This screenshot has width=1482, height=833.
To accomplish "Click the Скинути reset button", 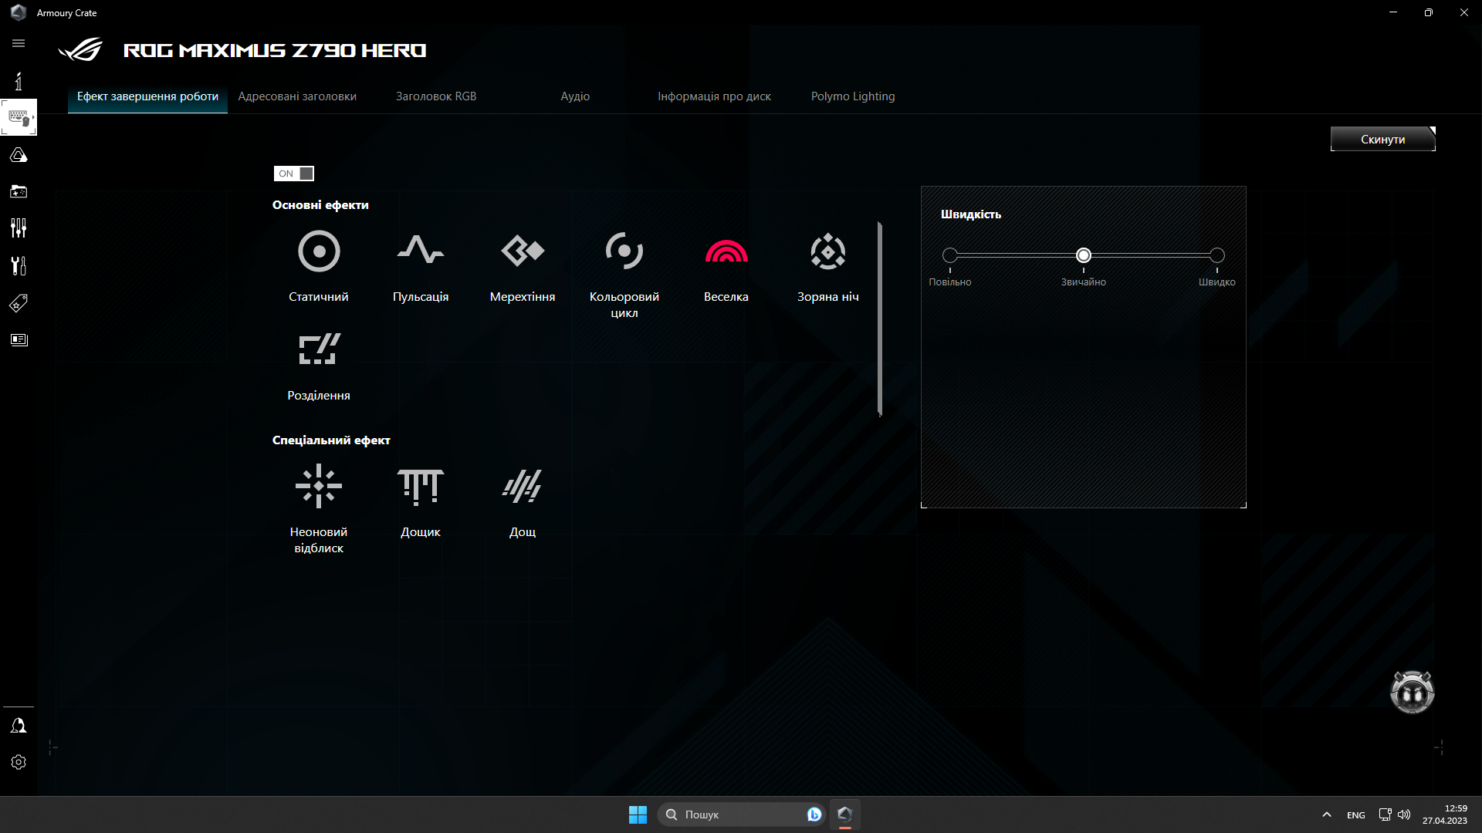I will point(1382,139).
